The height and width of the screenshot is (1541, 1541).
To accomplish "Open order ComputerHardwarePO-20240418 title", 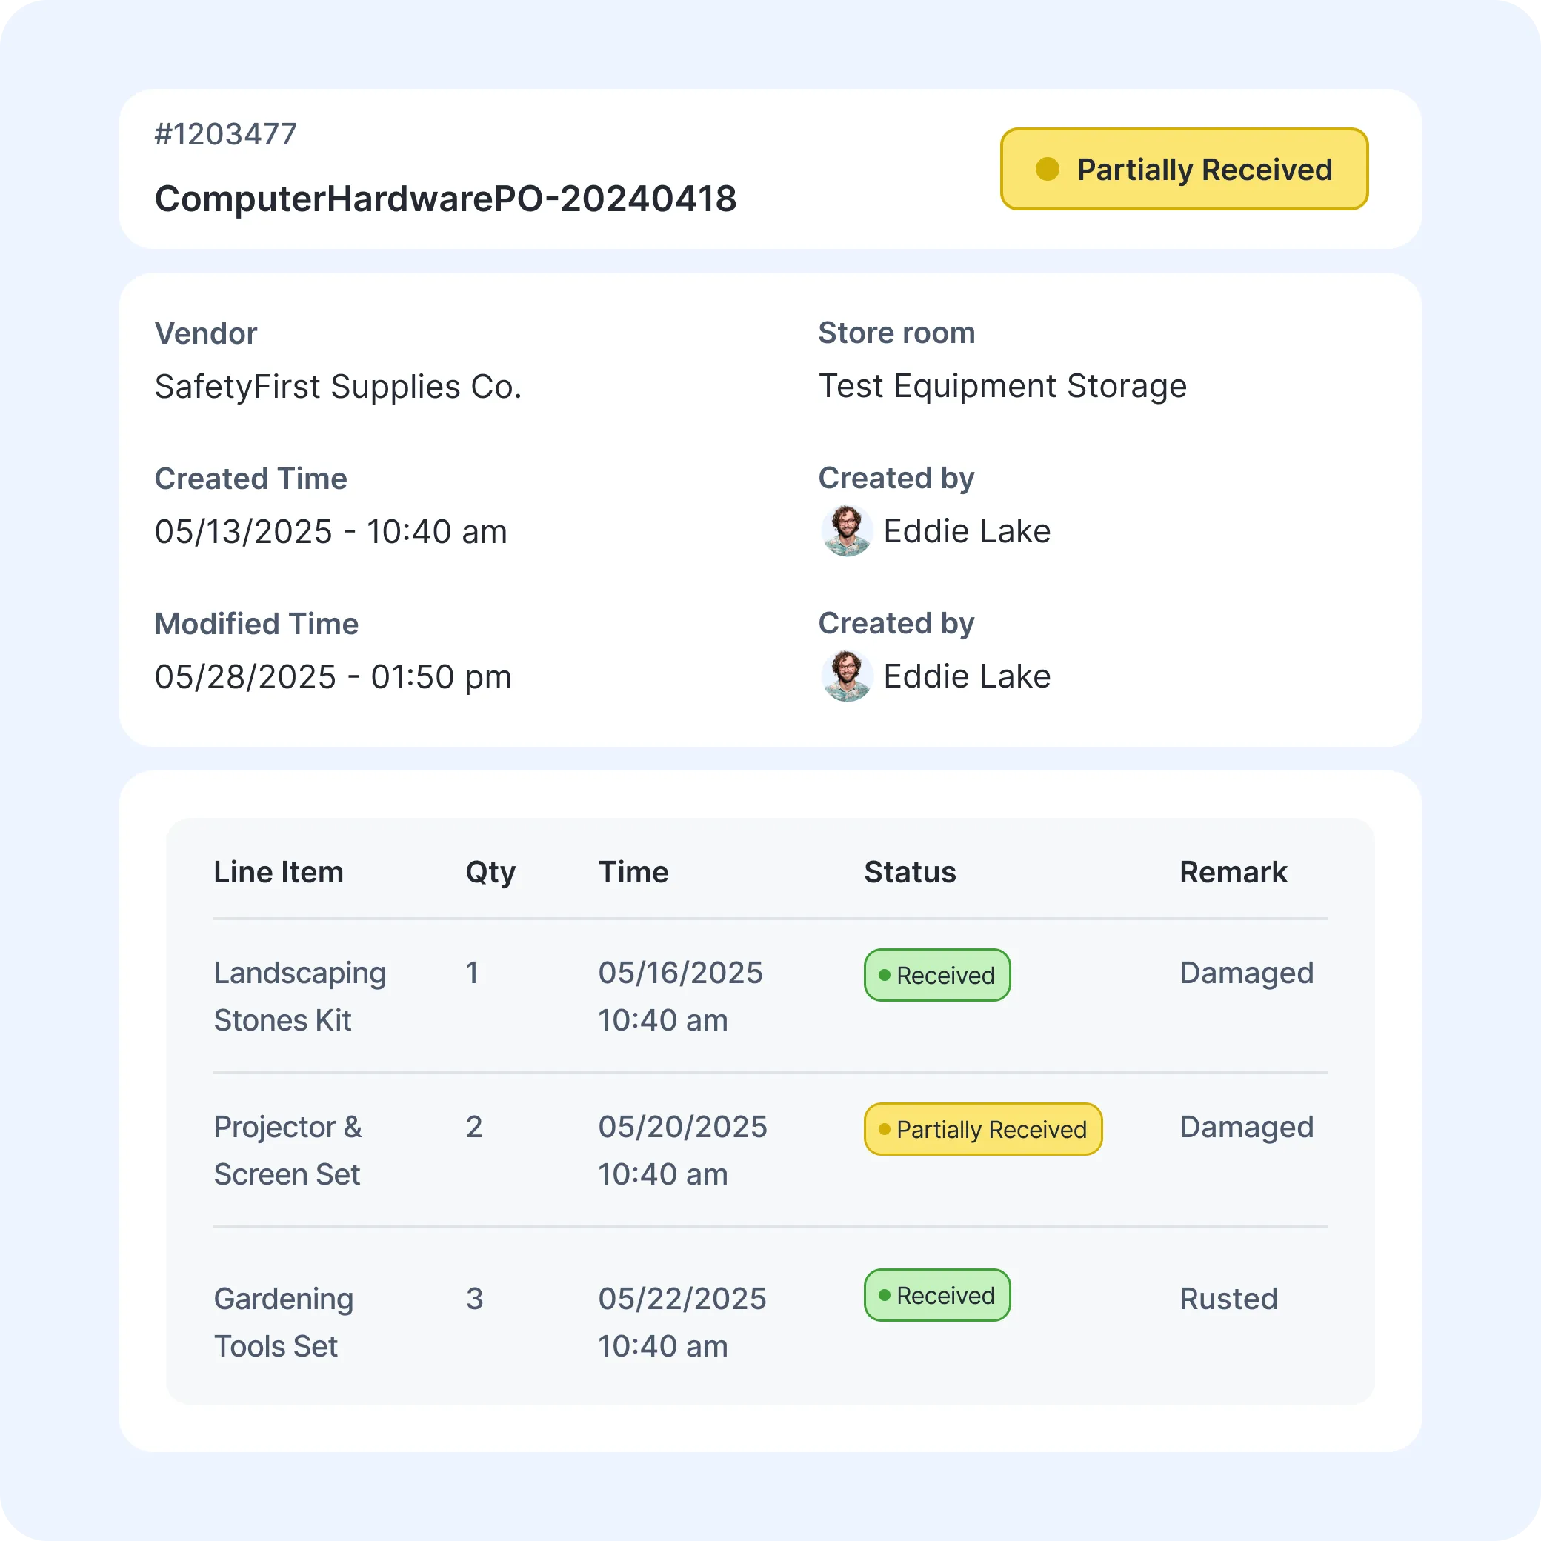I will click(446, 199).
